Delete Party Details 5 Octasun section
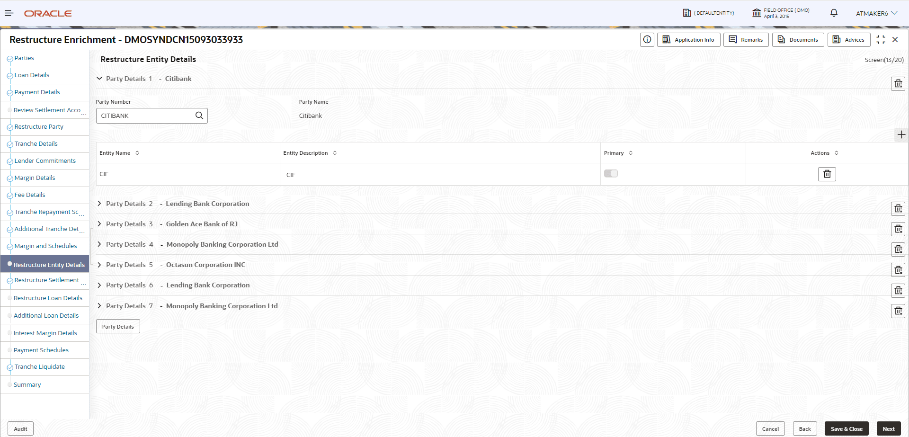 [898, 270]
